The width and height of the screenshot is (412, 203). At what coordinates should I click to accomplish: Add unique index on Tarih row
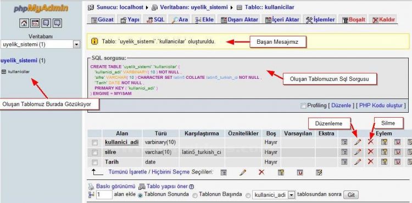pyautogui.click(x=397, y=161)
